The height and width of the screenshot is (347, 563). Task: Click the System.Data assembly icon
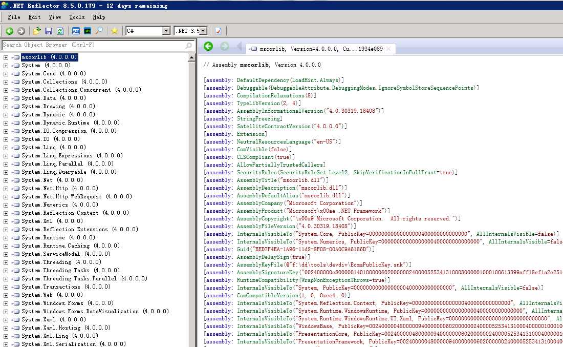pos(16,98)
